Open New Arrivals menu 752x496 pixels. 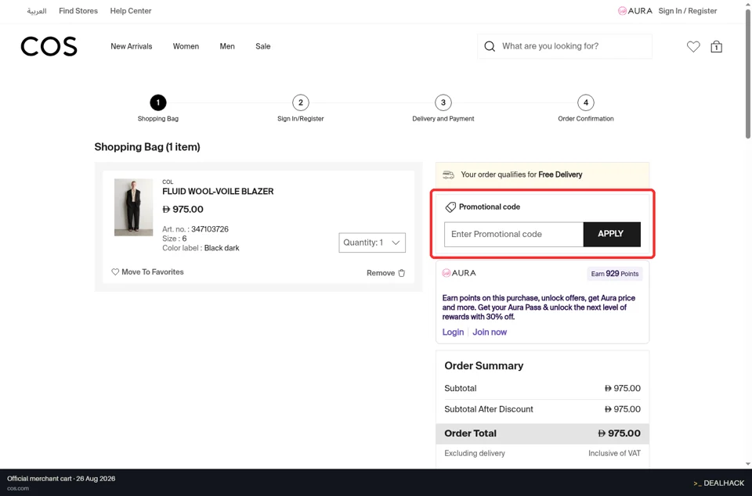click(132, 46)
